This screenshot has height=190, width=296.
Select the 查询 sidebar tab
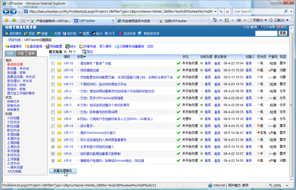[x=31, y=53]
